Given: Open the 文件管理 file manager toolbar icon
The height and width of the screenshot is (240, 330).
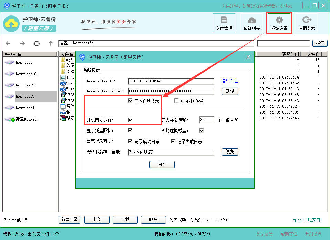Looking at the screenshot, I should click(x=224, y=23).
